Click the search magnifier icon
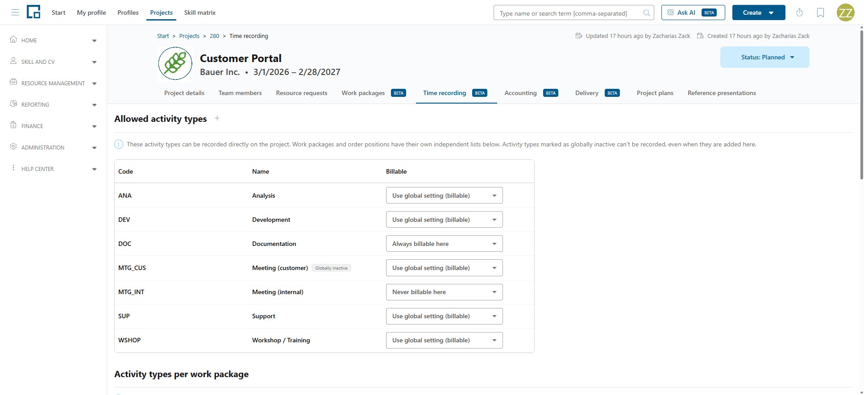The image size is (864, 395). 646,13
